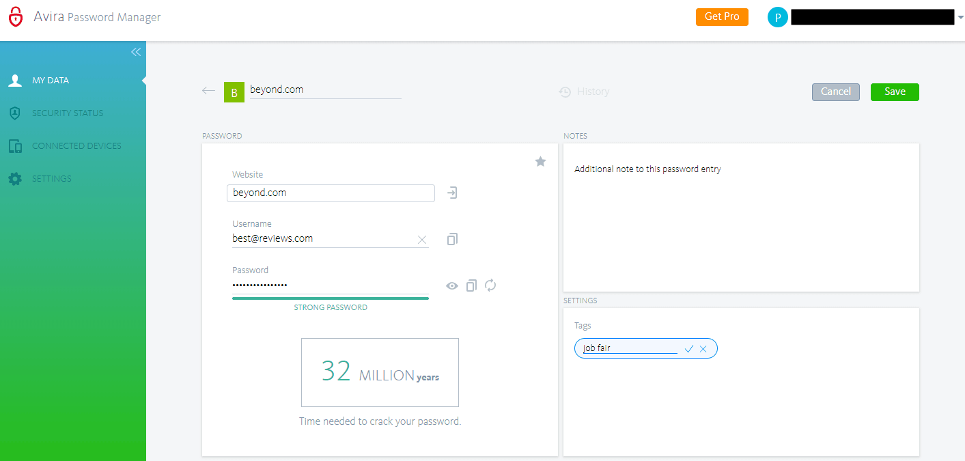
Task: Collapse the sidebar with double chevron
Action: (136, 52)
